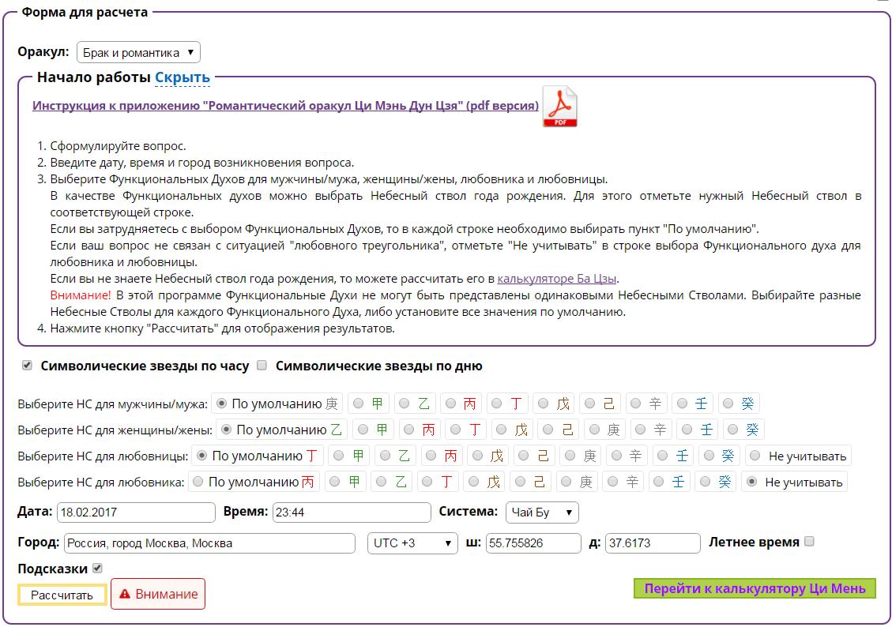Toggle Символические звезды по часу checkbox
Screen dimensions: 892x627
click(27, 365)
